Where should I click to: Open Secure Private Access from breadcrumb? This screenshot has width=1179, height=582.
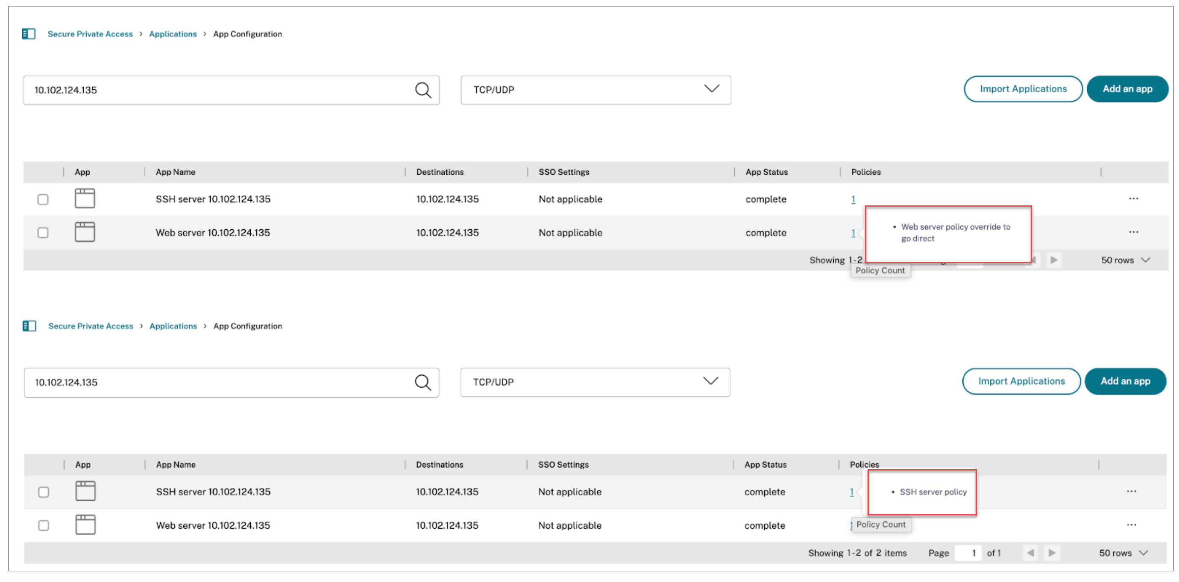click(90, 33)
